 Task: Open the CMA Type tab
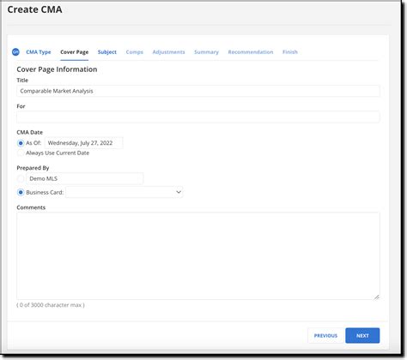pyautogui.click(x=39, y=52)
